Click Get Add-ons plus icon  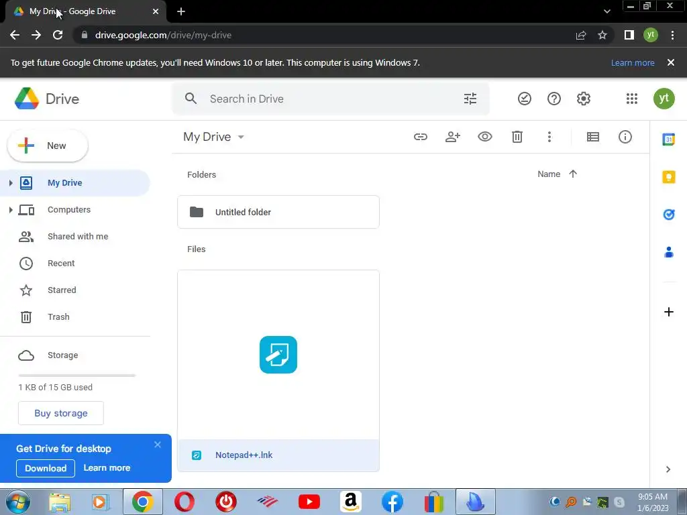tap(668, 312)
